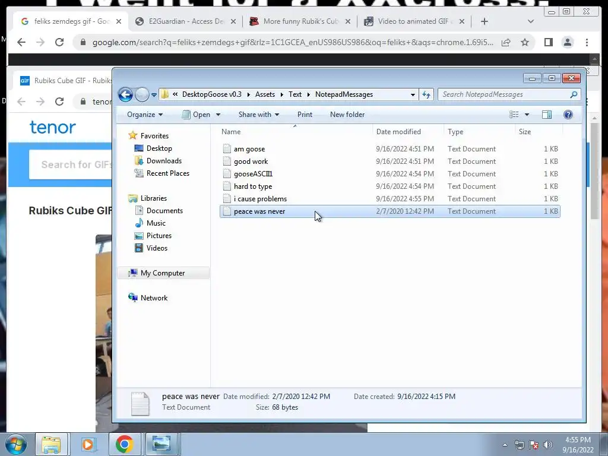Select My Computer in navigation pane

163,273
